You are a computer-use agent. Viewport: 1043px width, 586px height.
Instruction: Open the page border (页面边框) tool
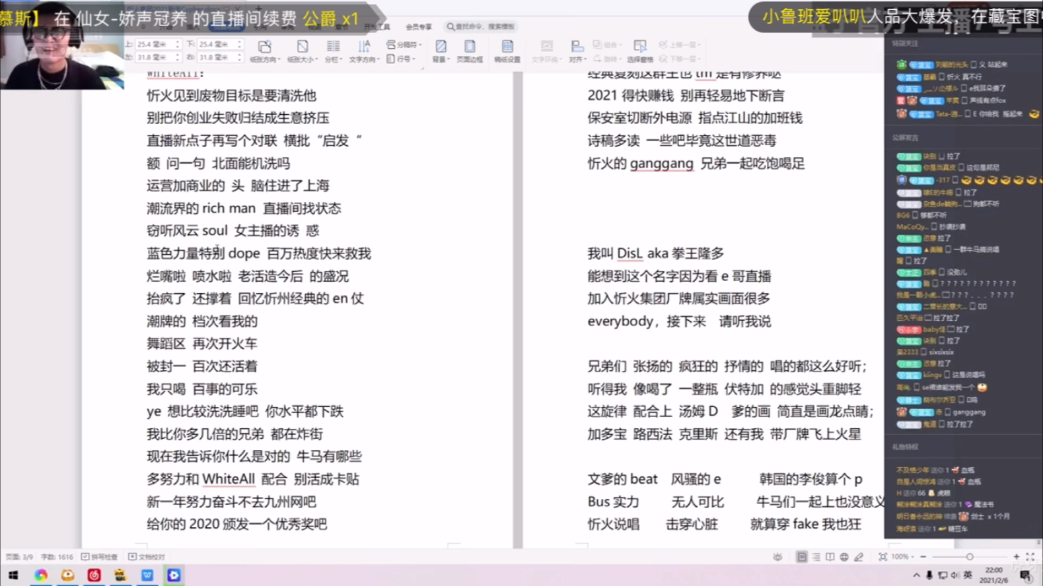click(470, 51)
